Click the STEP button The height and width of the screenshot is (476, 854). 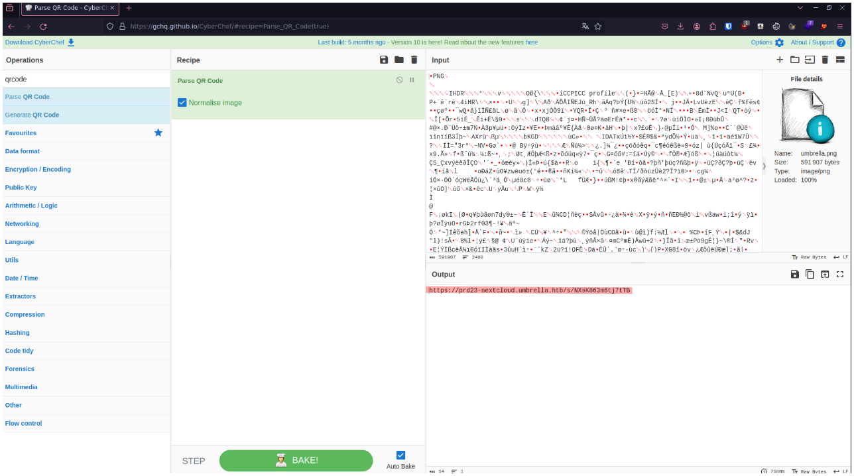tap(194, 461)
